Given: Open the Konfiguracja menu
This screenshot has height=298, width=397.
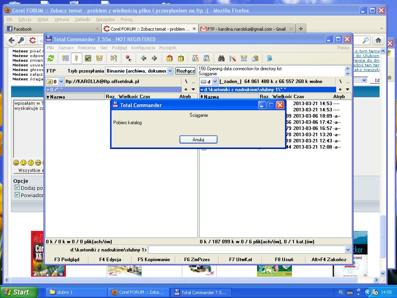Looking at the screenshot, I should coord(143,48).
